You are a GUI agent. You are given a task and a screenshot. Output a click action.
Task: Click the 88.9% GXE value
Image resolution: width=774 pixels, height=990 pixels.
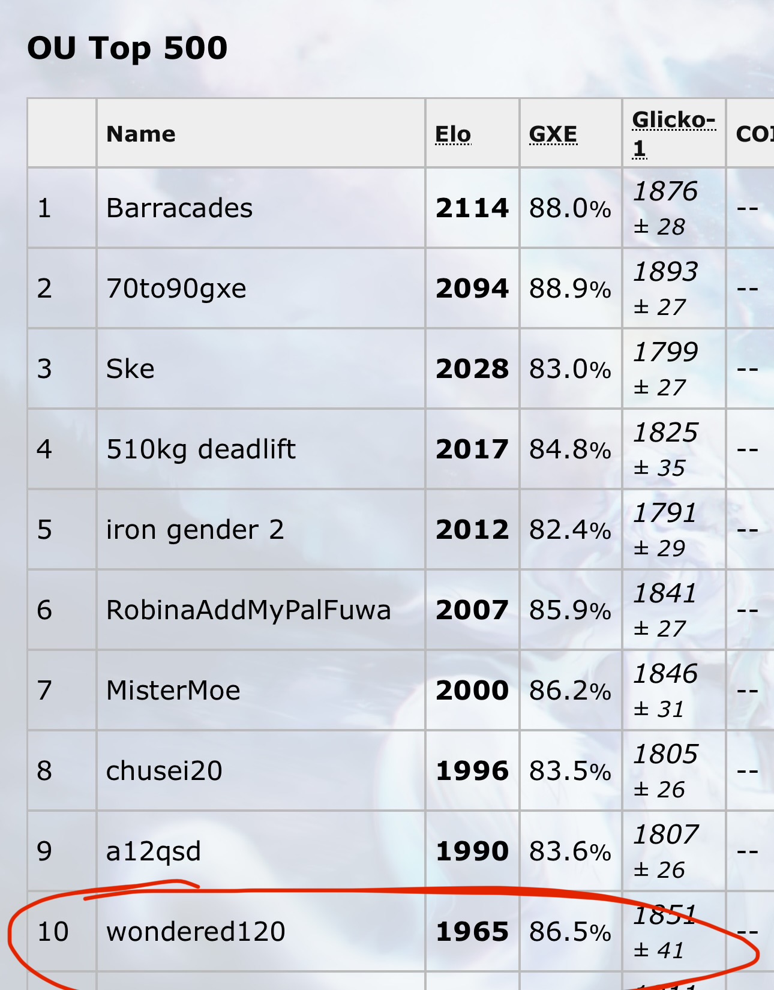pos(570,289)
